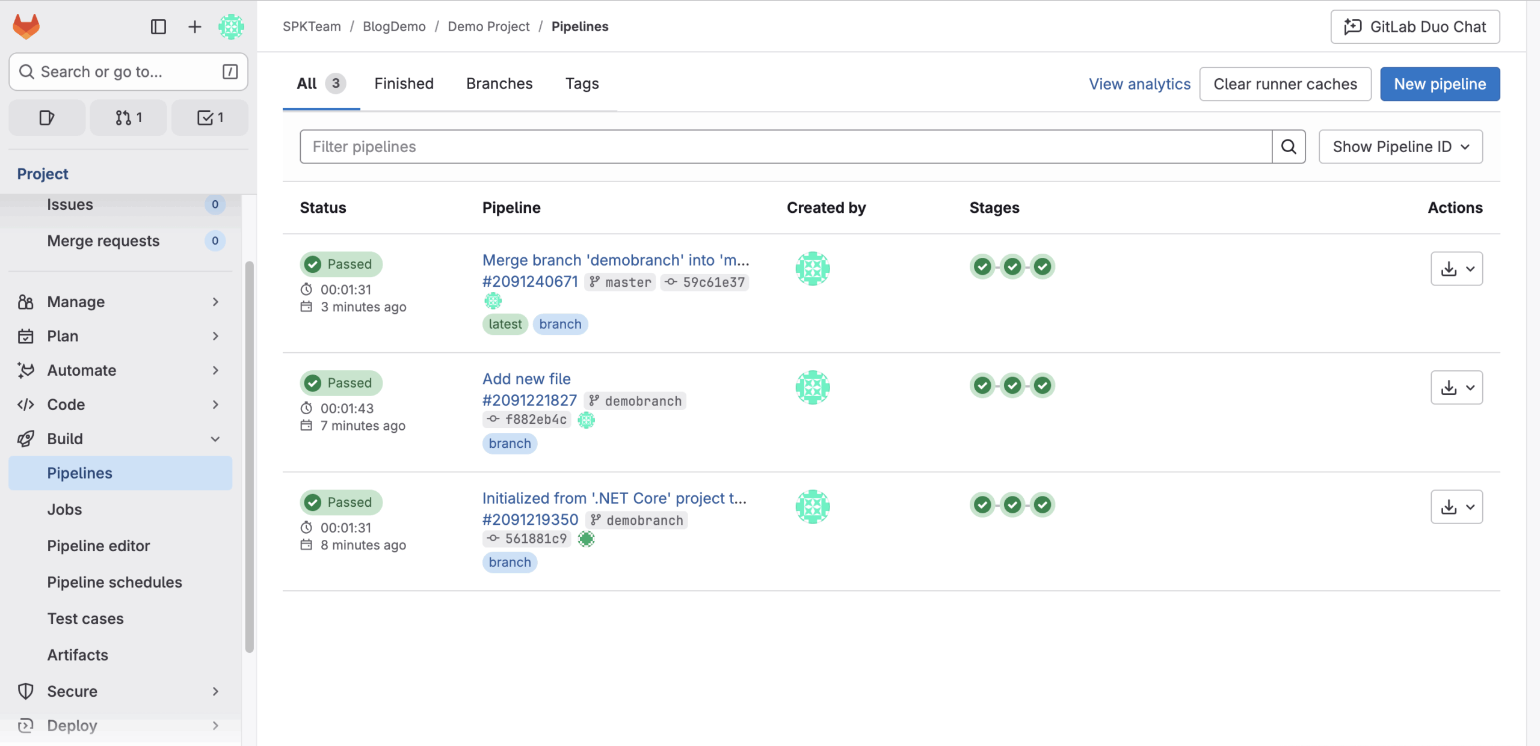Open user avatar menu in top bar
The height and width of the screenshot is (746, 1540).
point(231,26)
